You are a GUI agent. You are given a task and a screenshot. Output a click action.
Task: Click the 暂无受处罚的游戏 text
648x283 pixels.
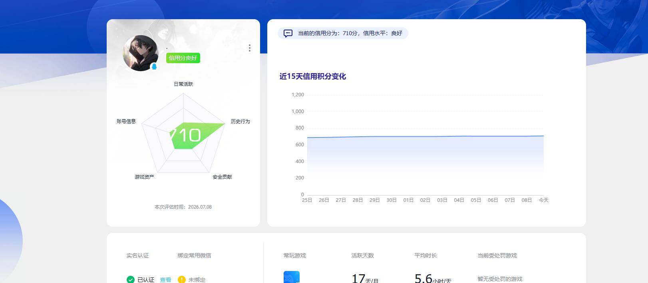[500, 279]
